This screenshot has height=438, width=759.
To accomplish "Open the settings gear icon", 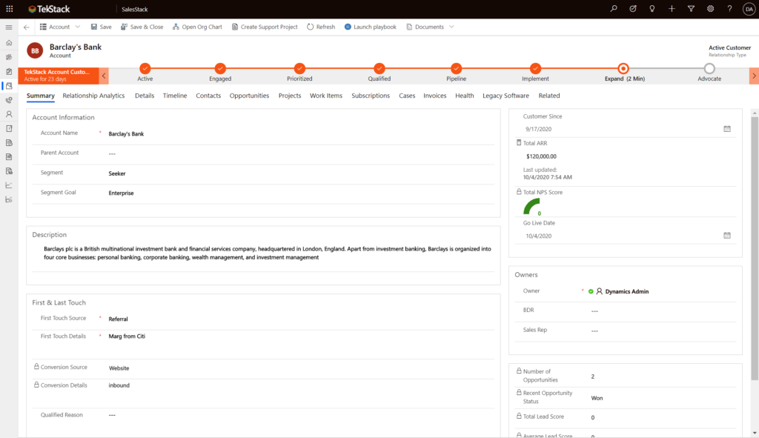I will pyautogui.click(x=710, y=9).
